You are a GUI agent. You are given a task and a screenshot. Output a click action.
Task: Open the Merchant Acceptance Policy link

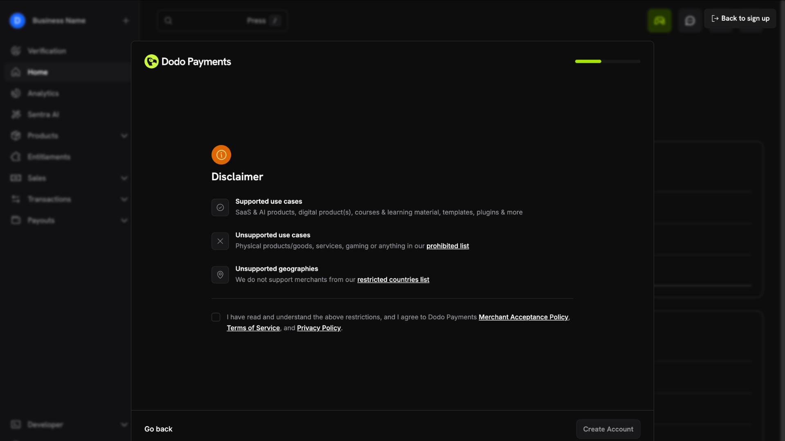coord(523,317)
